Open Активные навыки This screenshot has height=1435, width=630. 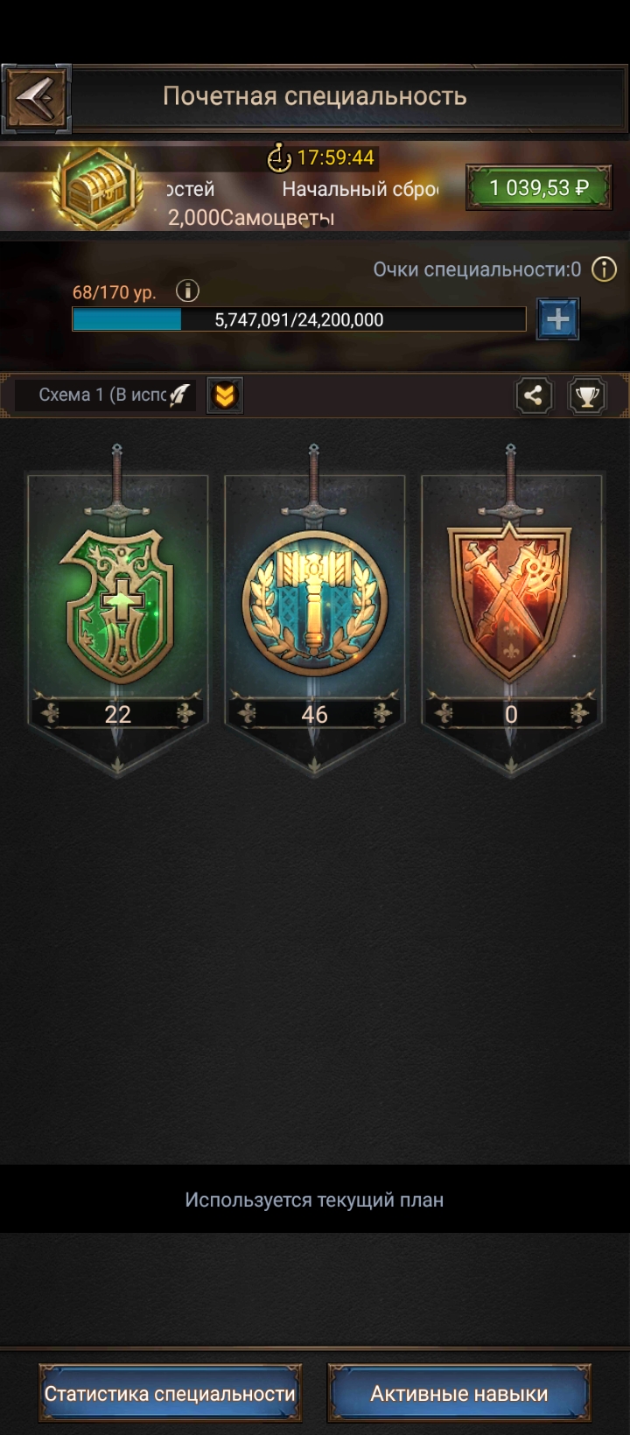459,1393
